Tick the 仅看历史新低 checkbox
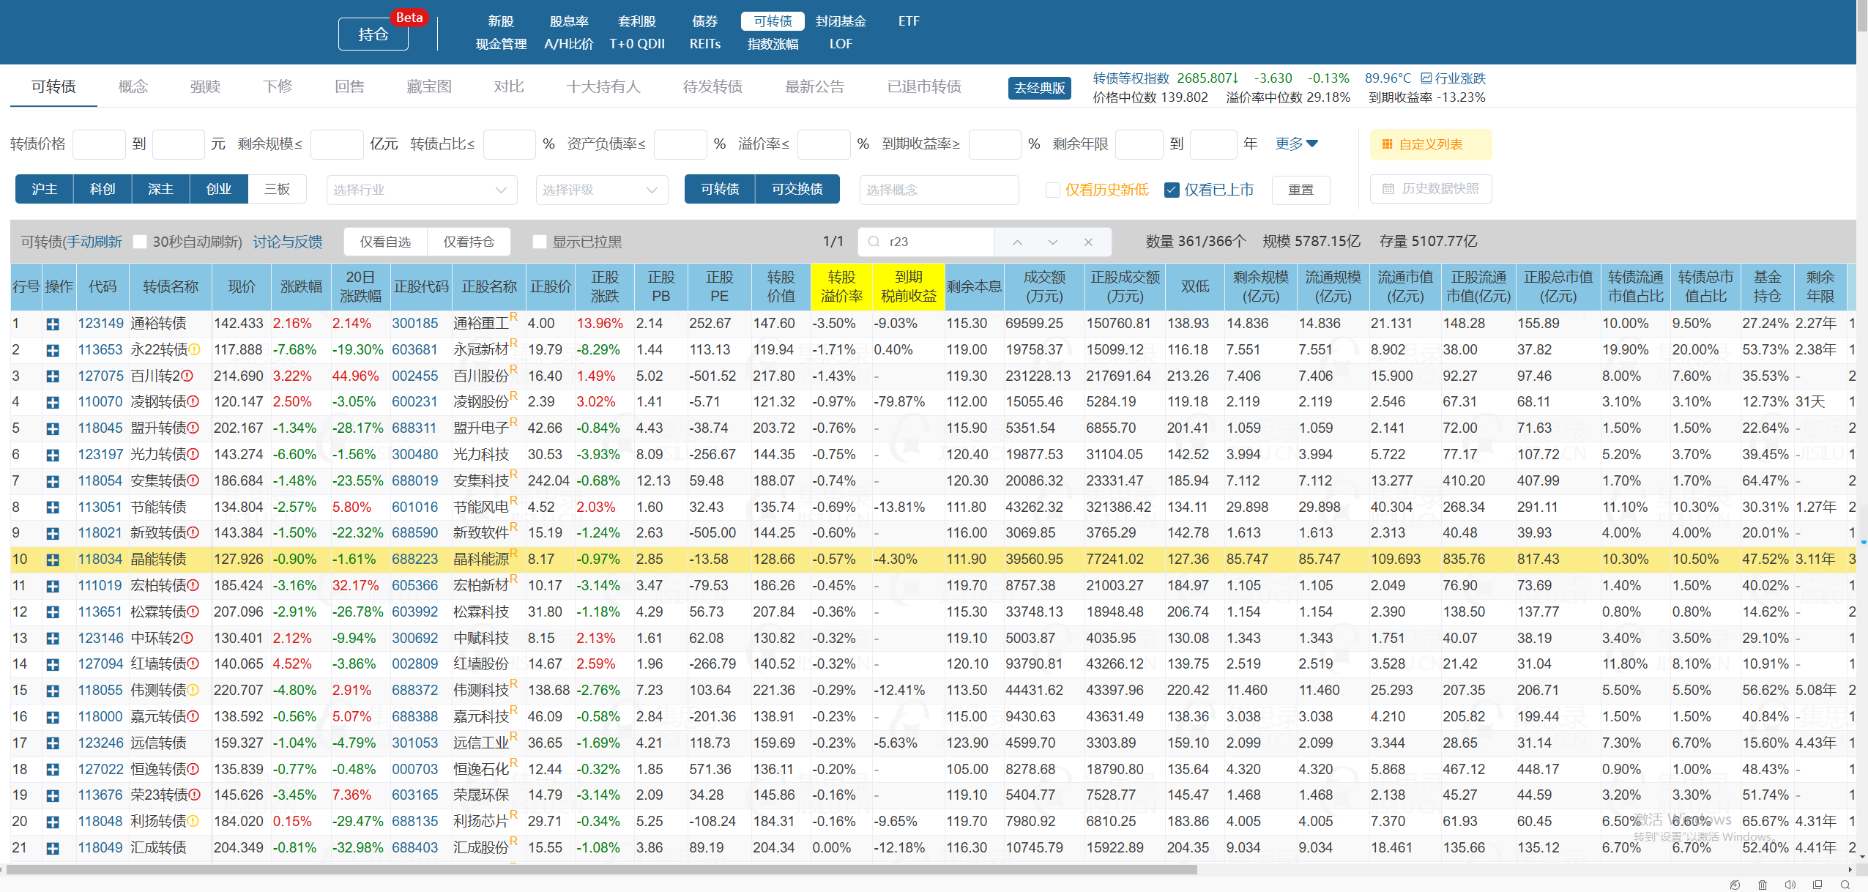The image size is (1868, 892). coord(1053,190)
